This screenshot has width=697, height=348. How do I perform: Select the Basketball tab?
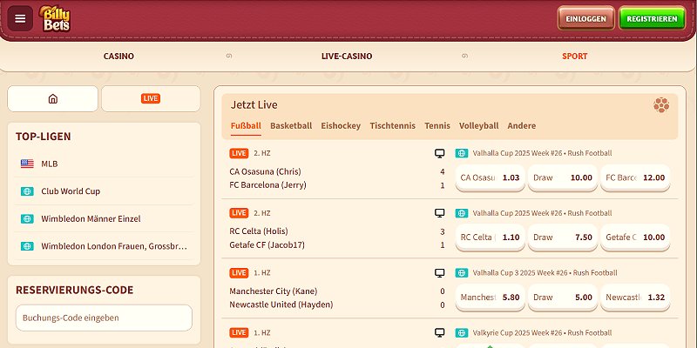(x=291, y=126)
